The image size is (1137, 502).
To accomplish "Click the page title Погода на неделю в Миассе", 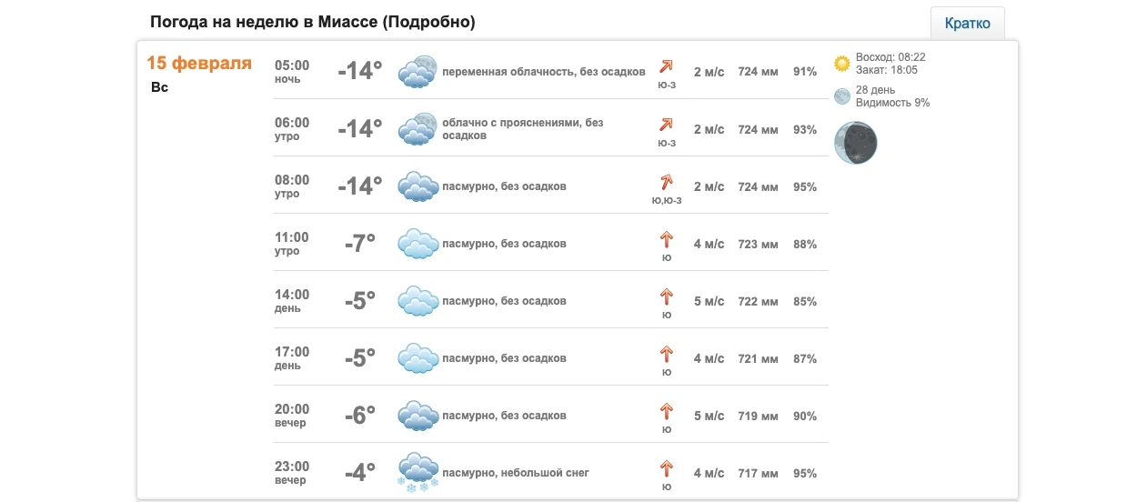I will [x=312, y=21].
